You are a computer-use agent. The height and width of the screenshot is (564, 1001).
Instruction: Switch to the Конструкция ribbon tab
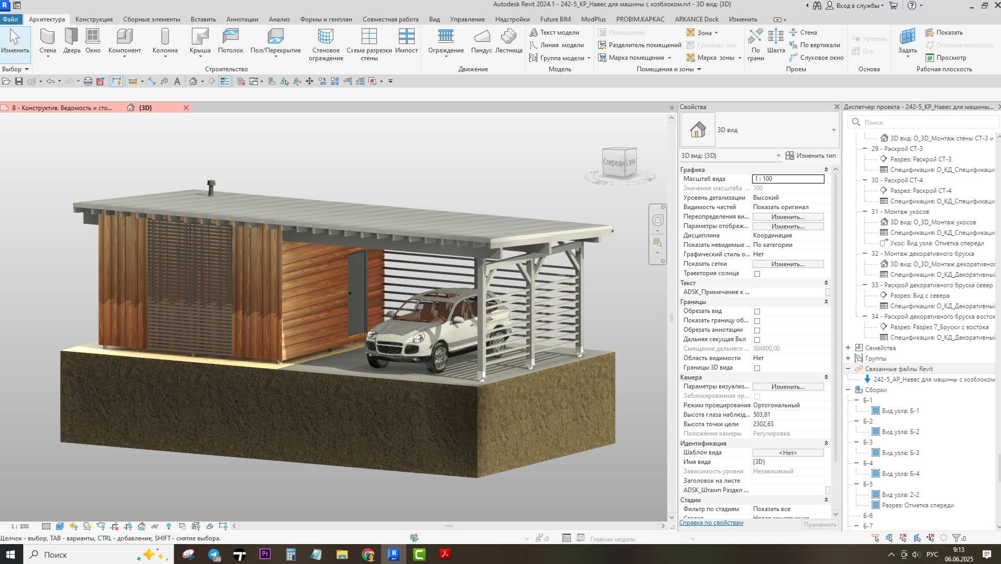94,19
